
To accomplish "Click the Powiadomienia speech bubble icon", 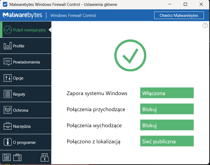I will [x=8, y=62].
